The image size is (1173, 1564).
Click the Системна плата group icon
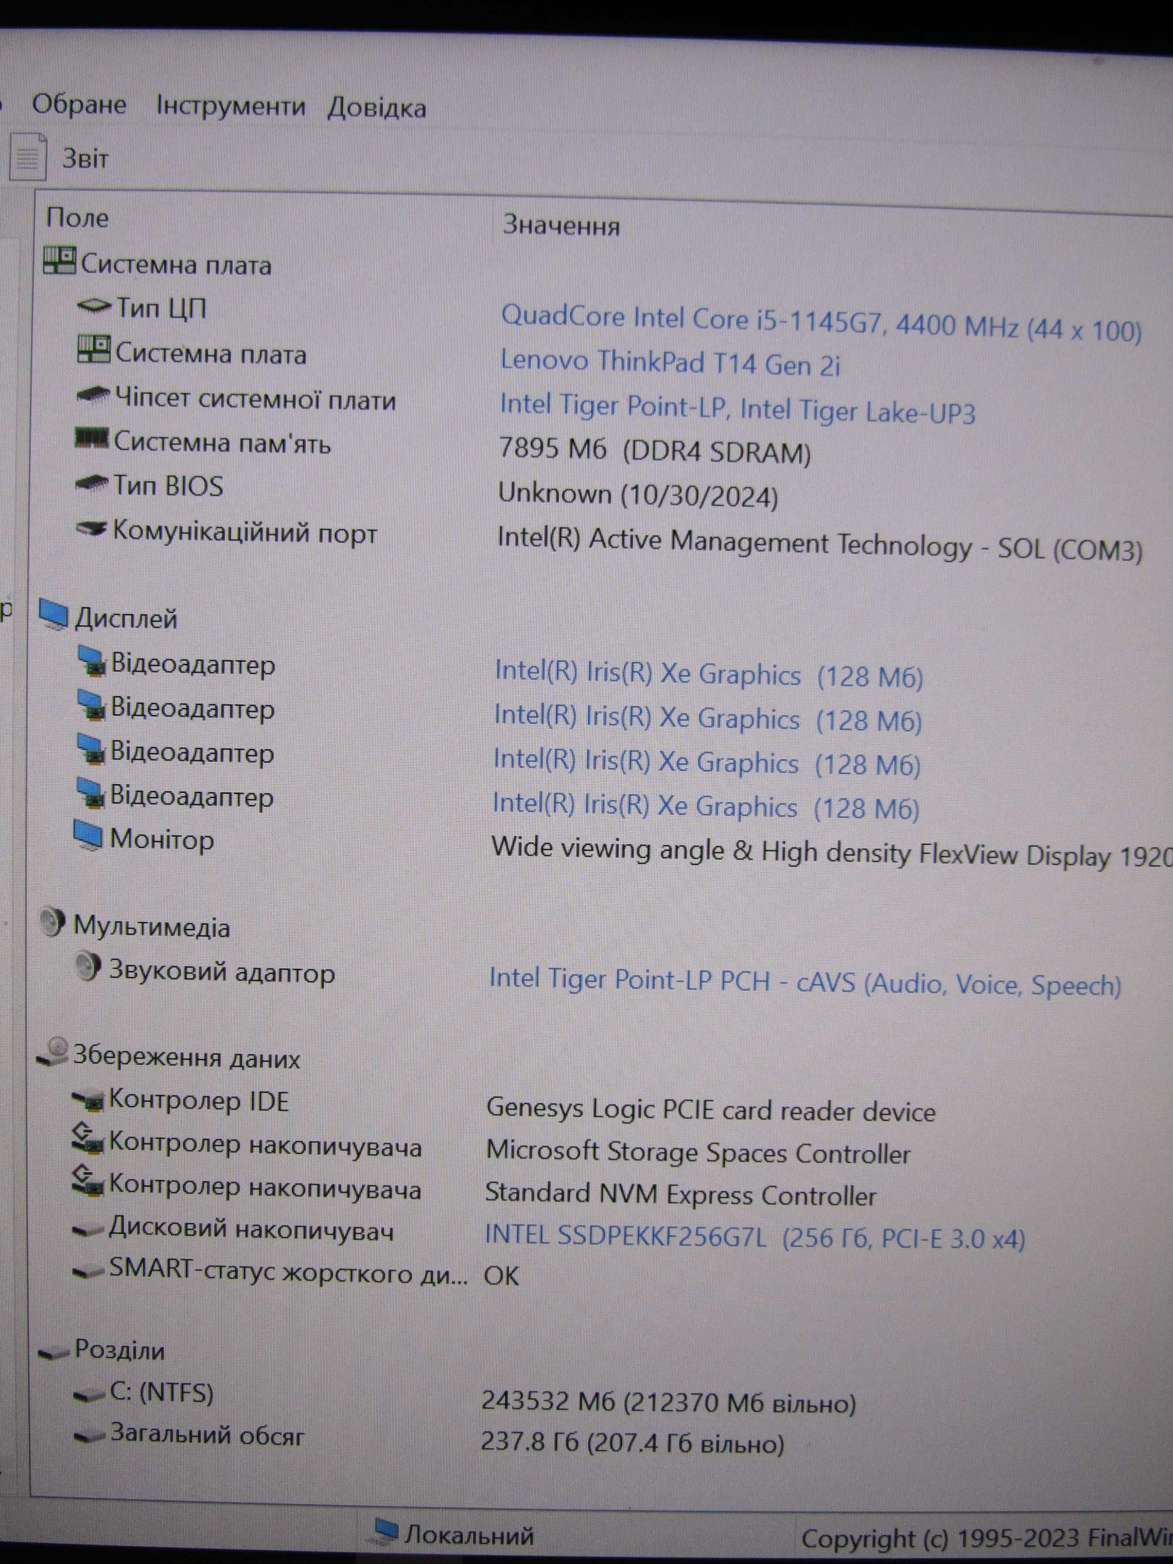pos(59,260)
